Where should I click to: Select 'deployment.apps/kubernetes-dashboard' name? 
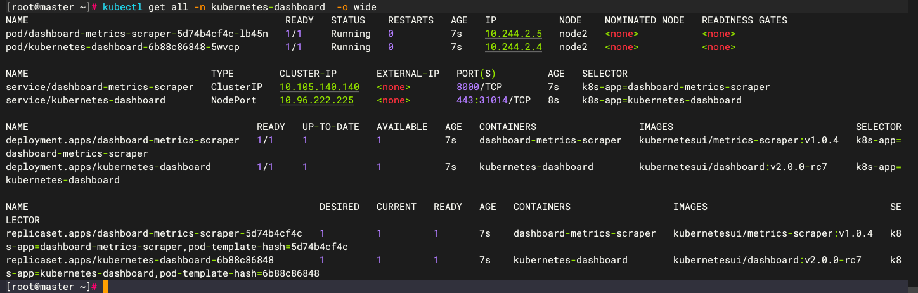tap(108, 167)
